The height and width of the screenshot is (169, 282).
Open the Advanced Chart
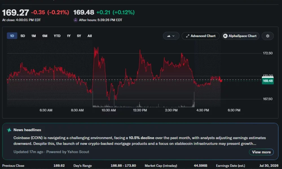pos(201,36)
